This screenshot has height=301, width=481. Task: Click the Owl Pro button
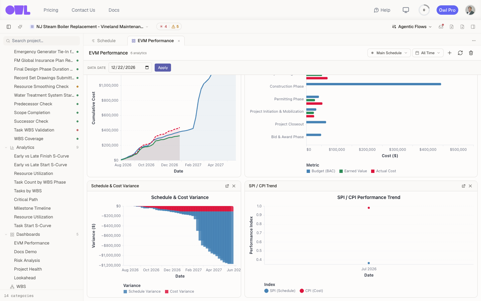pos(447,10)
